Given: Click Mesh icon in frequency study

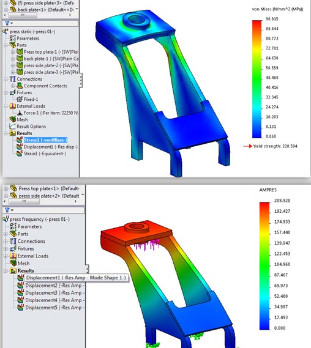Looking at the screenshot, I should point(13,263).
